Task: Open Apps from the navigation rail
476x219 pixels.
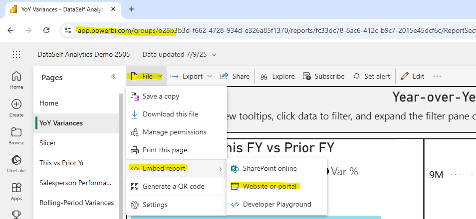Action: 16,191
